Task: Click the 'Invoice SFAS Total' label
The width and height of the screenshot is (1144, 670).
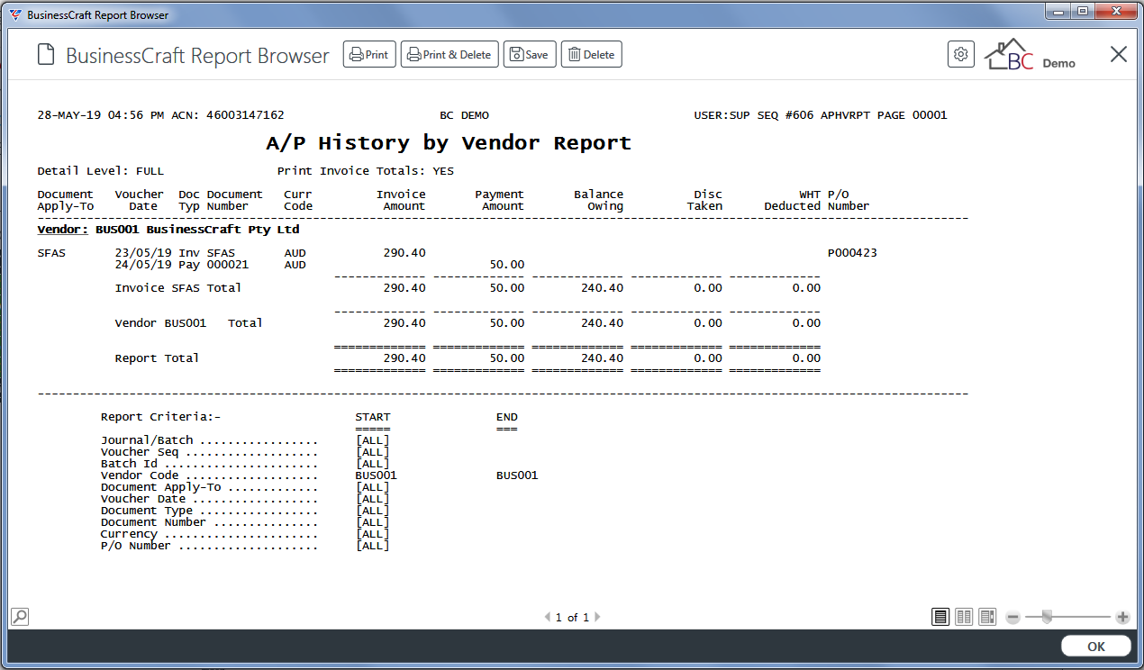Action: [x=178, y=288]
